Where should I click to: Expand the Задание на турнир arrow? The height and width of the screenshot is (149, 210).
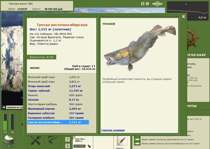tap(4, 107)
